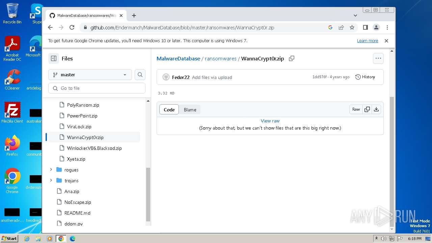Launch CCleaner desktop icon
The height and width of the screenshot is (243, 432).
12,80
